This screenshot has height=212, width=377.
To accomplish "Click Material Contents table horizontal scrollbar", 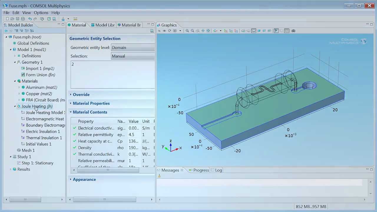I will (108, 170).
